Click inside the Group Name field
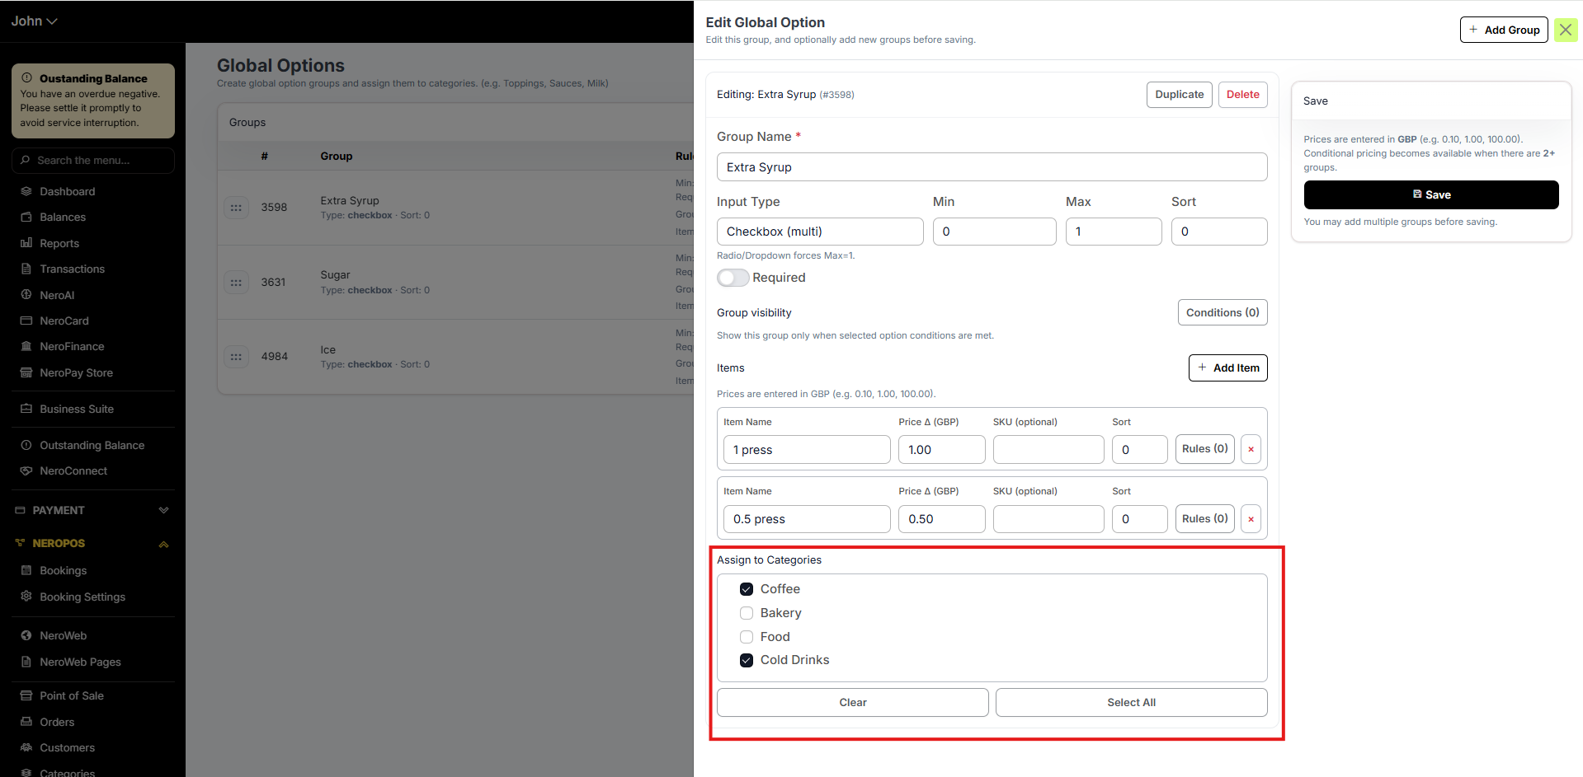Viewport: 1583px width, 777px height. coord(992,167)
